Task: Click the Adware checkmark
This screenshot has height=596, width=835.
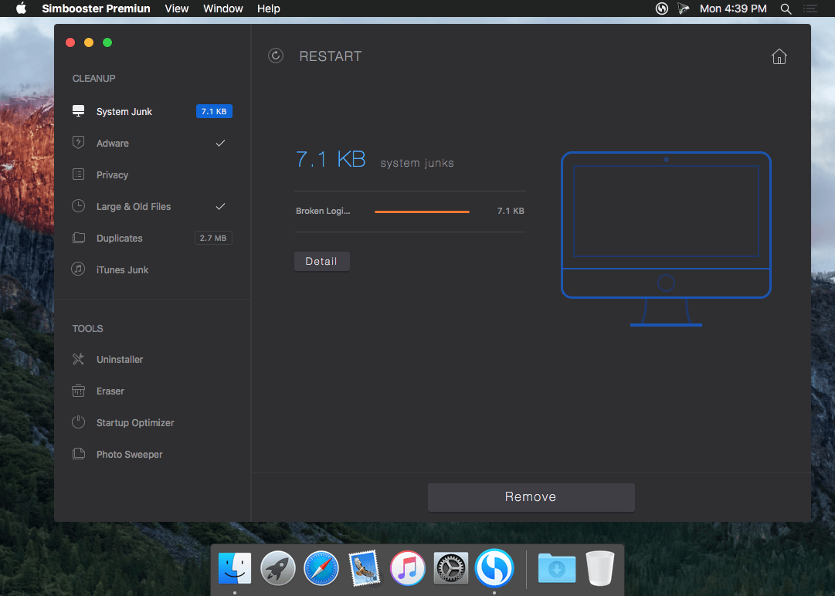Action: tap(220, 143)
